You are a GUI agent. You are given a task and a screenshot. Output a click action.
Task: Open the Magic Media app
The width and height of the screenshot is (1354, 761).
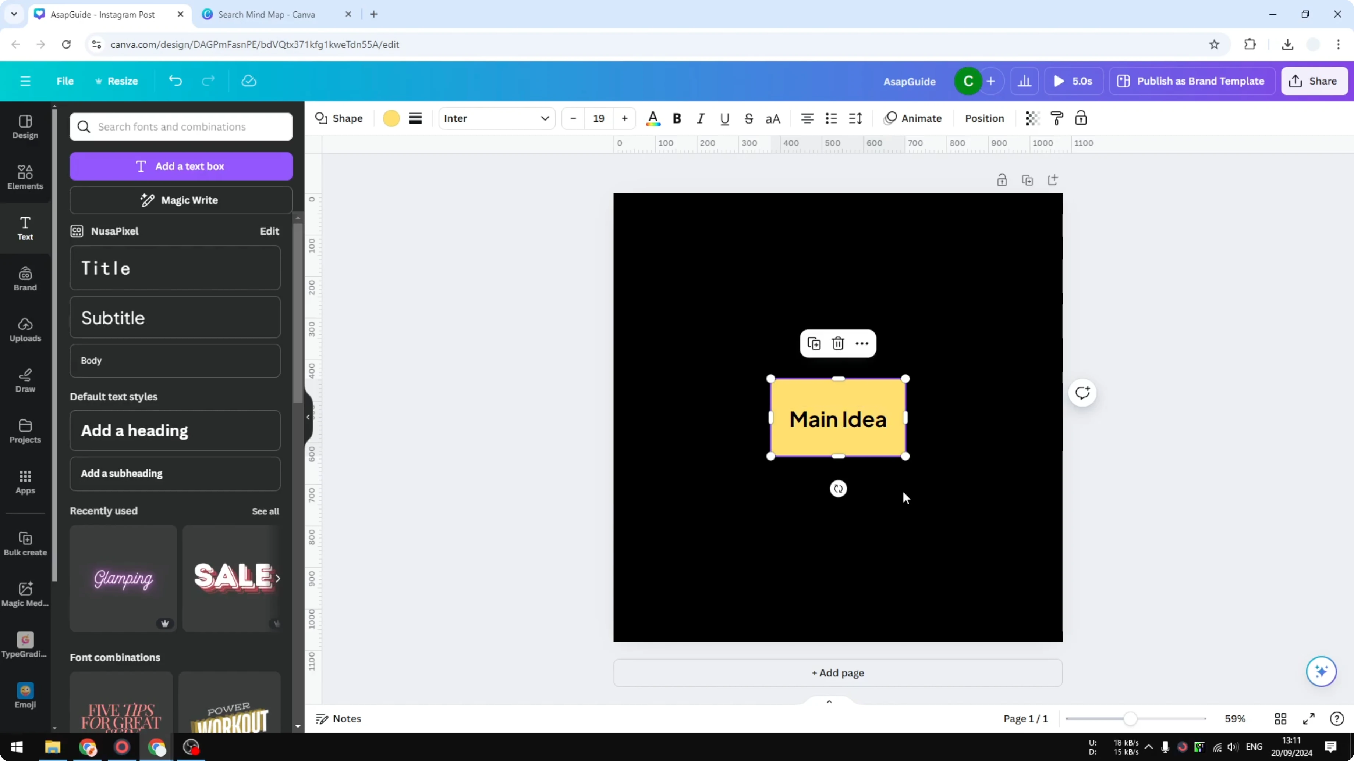click(25, 594)
